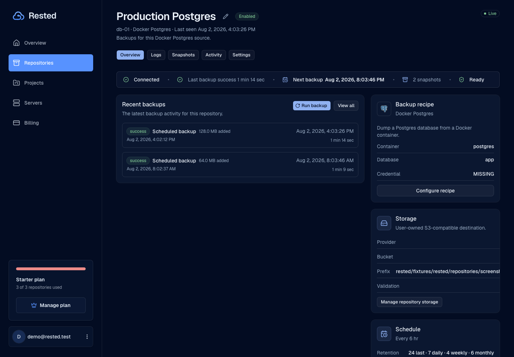514x357 pixels.
Task: Click the Postgres elephant icon in Backup recipe
Action: (x=384, y=109)
